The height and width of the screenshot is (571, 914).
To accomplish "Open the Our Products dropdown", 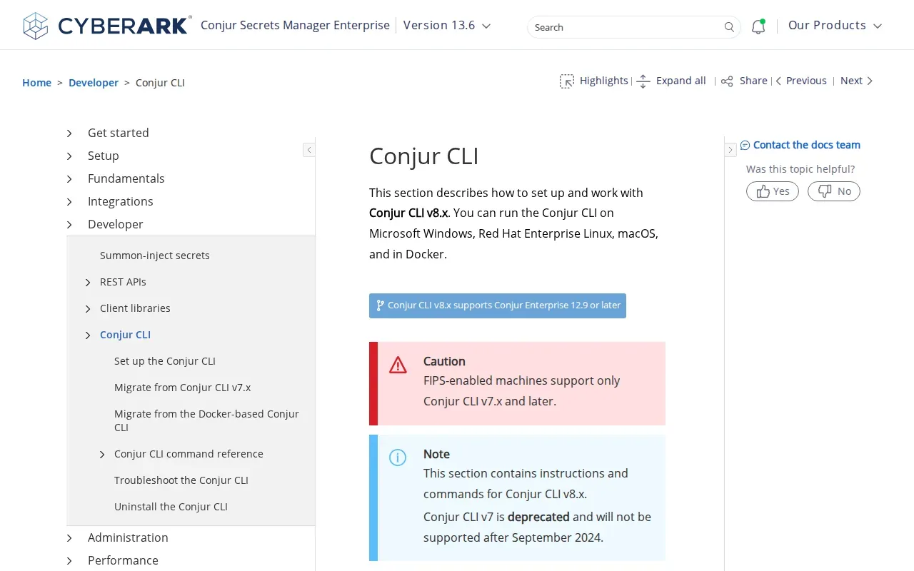I will pyautogui.click(x=835, y=26).
